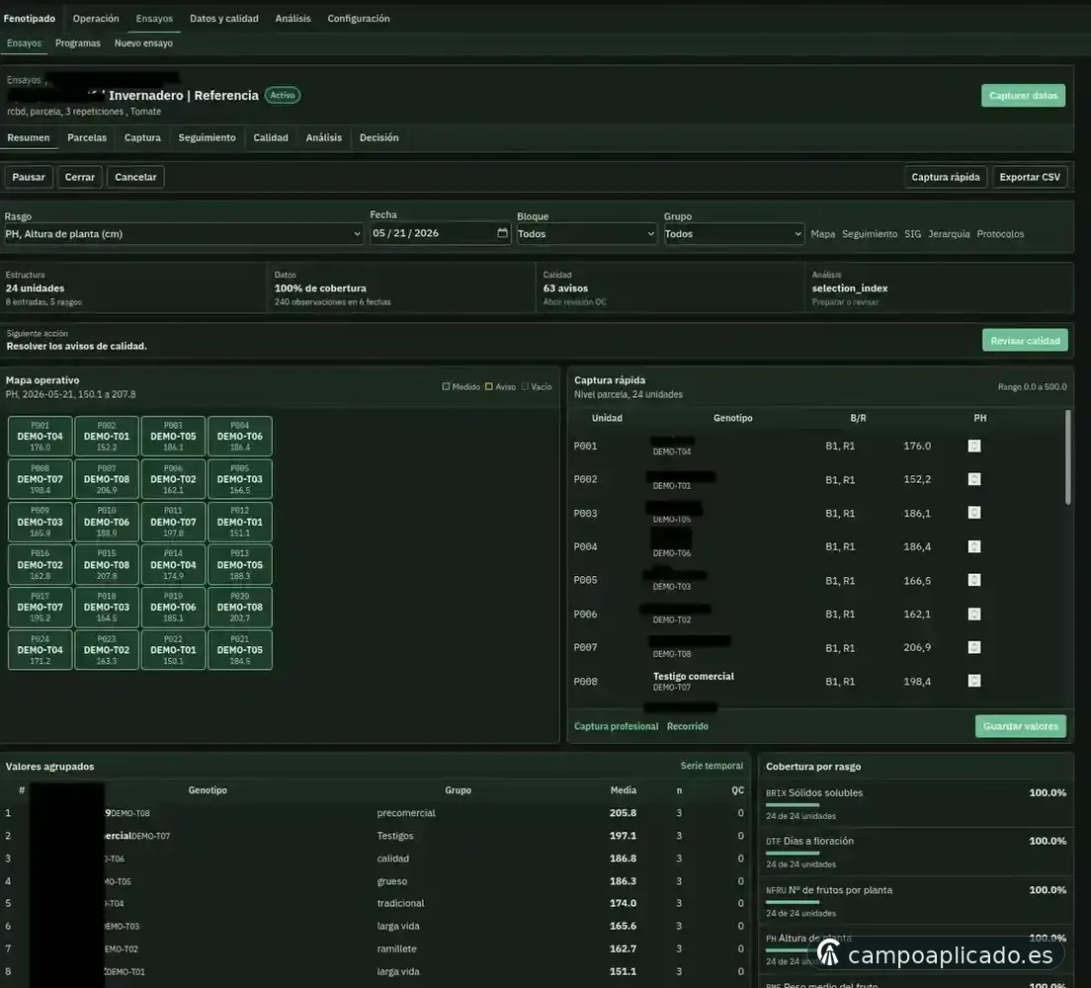This screenshot has height=988, width=1091.
Task: Click Abrir revisión QC under Calidad
Action: [x=575, y=302]
